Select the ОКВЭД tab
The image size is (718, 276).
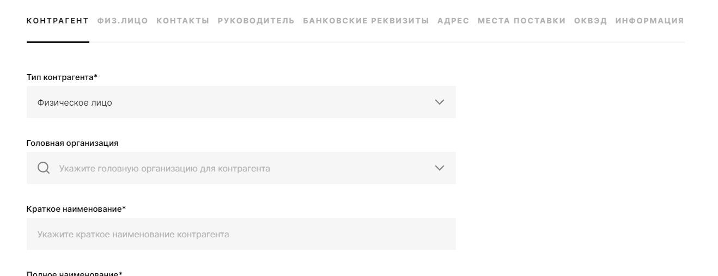(x=590, y=21)
